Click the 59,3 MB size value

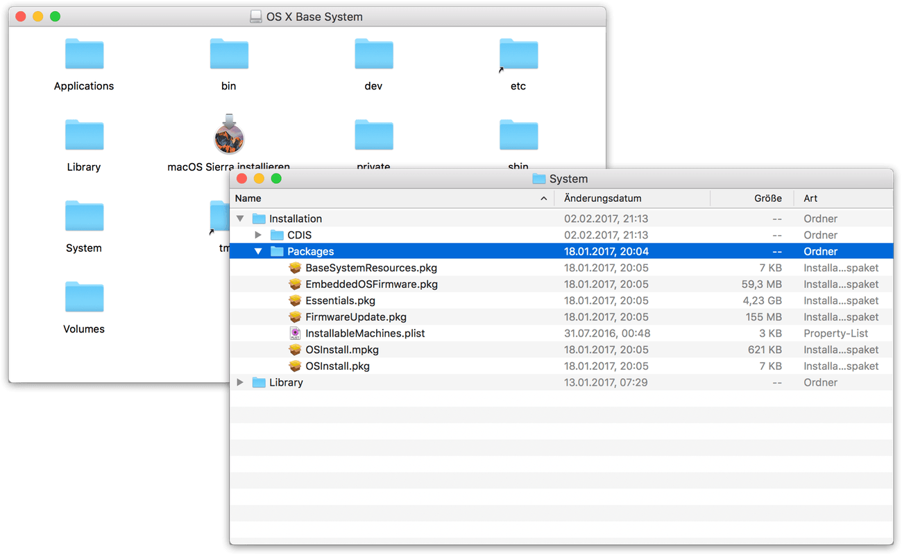pyautogui.click(x=762, y=284)
